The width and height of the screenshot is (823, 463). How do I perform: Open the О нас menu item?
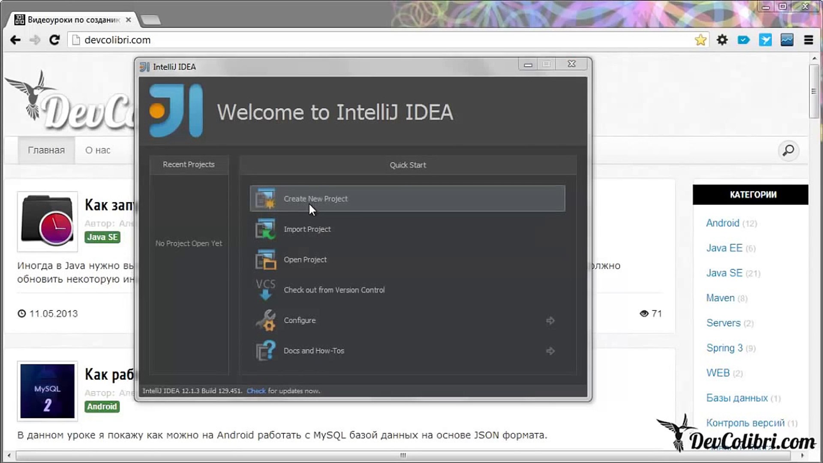tap(98, 150)
